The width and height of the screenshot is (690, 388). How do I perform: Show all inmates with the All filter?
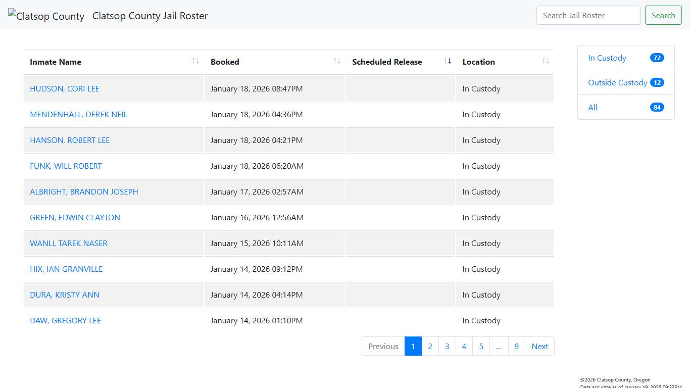tap(593, 107)
